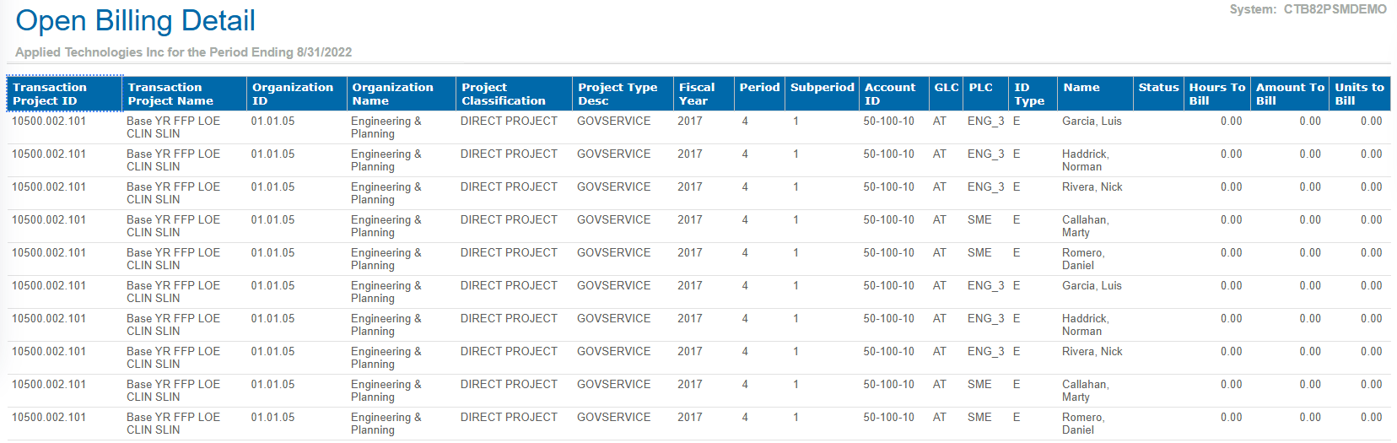This screenshot has height=443, width=1397.
Task: Select the Organization ID column header
Action: 293,94
